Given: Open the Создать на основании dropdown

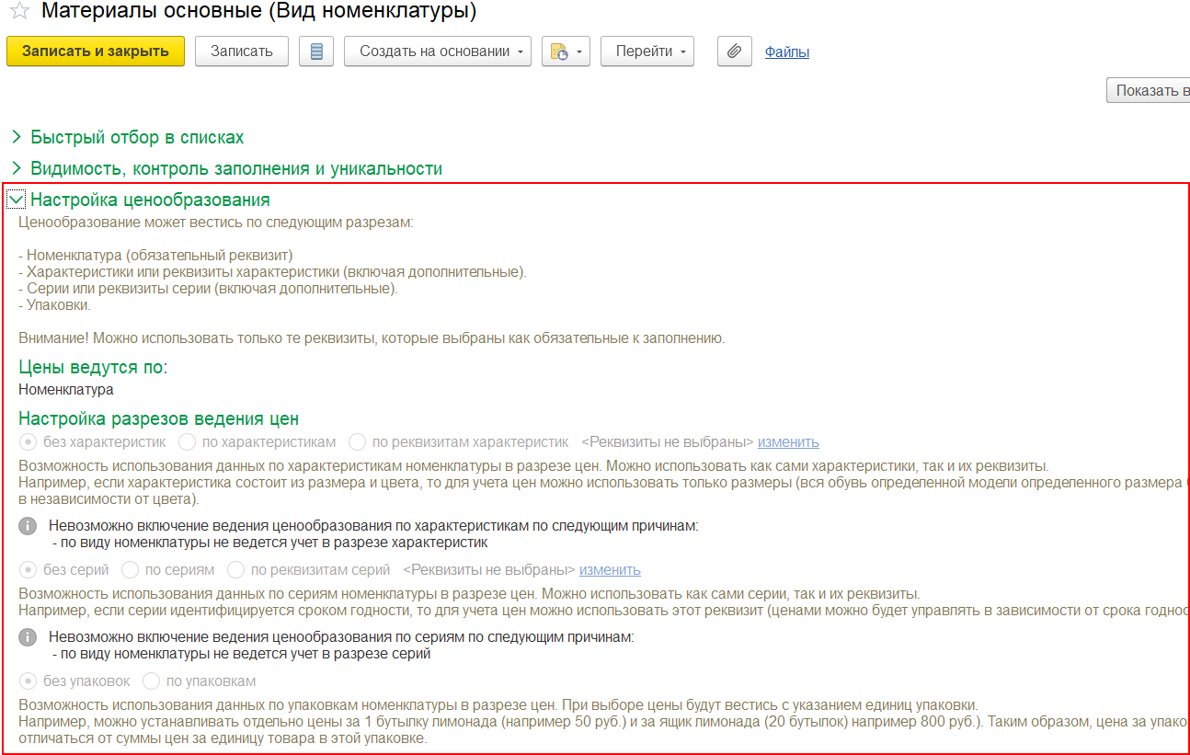Looking at the screenshot, I should tap(438, 51).
